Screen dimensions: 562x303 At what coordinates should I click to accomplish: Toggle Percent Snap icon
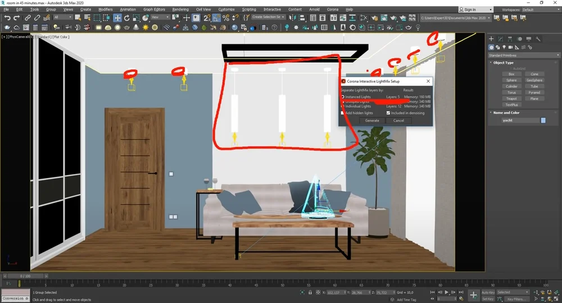[226, 17]
